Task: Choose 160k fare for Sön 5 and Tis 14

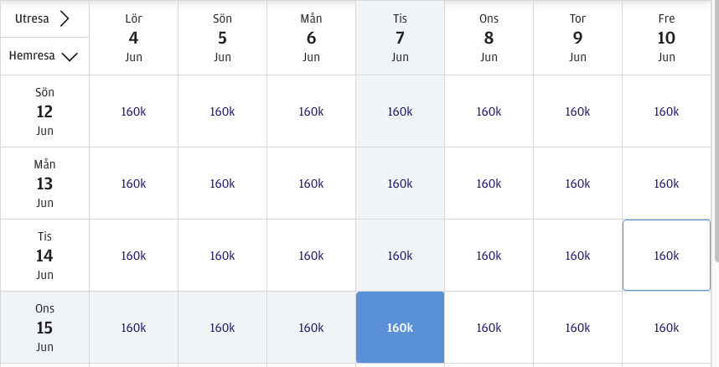Action: [x=222, y=256]
